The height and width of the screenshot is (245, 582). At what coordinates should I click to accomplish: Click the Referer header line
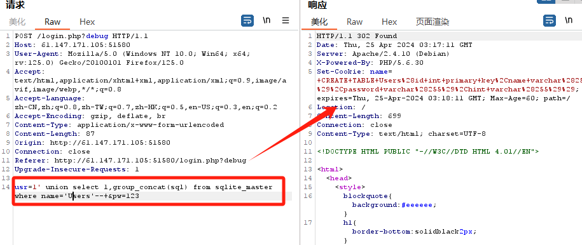(130, 161)
